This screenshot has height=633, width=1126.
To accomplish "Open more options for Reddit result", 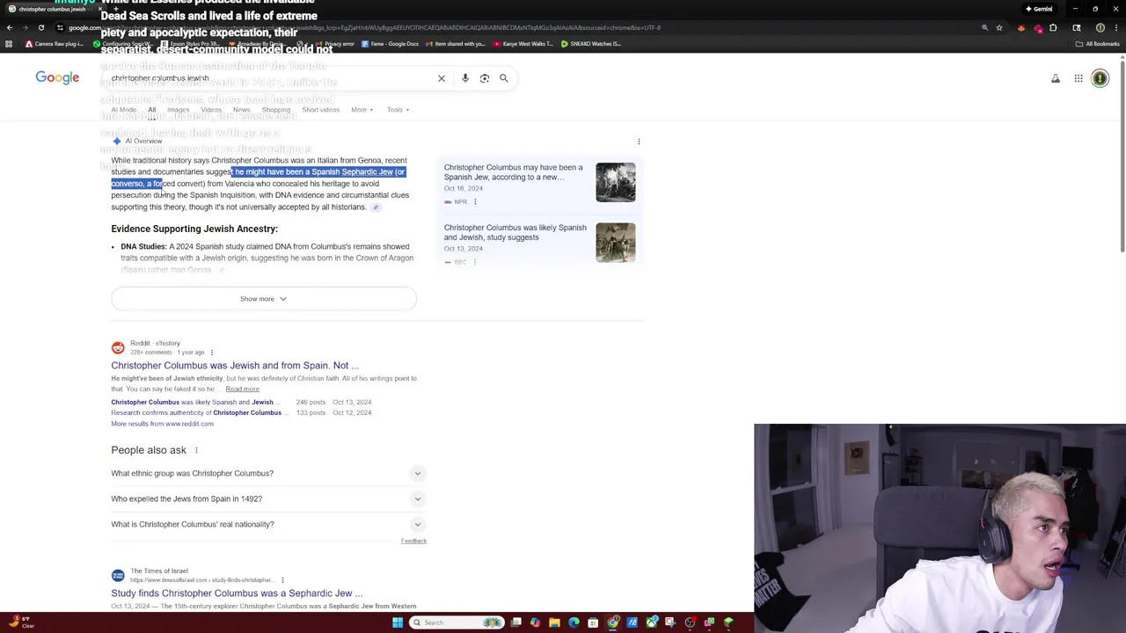I will 212,352.
